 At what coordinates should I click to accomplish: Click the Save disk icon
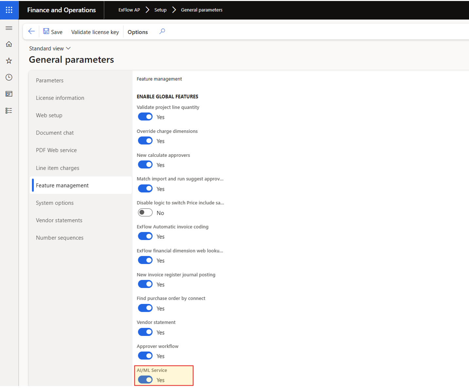pyautogui.click(x=46, y=31)
